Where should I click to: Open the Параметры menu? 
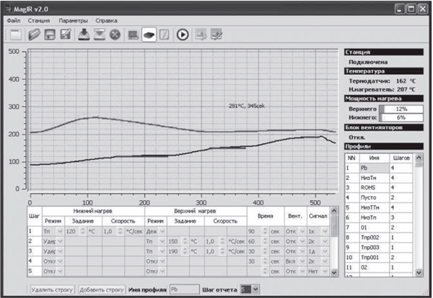click(x=74, y=21)
